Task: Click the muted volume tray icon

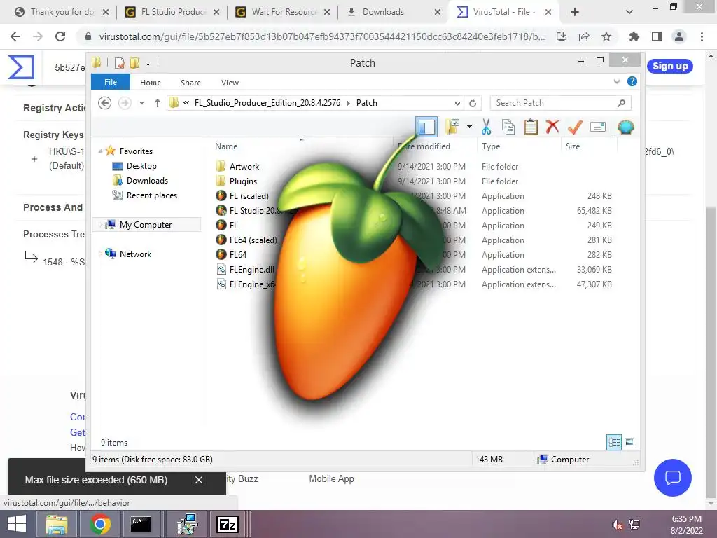Action: point(618,525)
